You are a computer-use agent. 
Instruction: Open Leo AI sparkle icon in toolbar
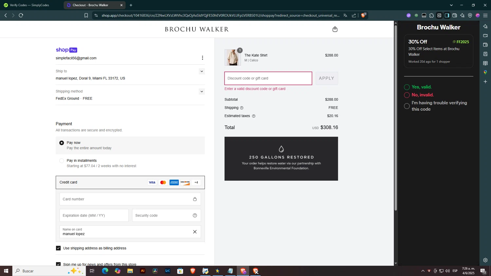(x=462, y=15)
